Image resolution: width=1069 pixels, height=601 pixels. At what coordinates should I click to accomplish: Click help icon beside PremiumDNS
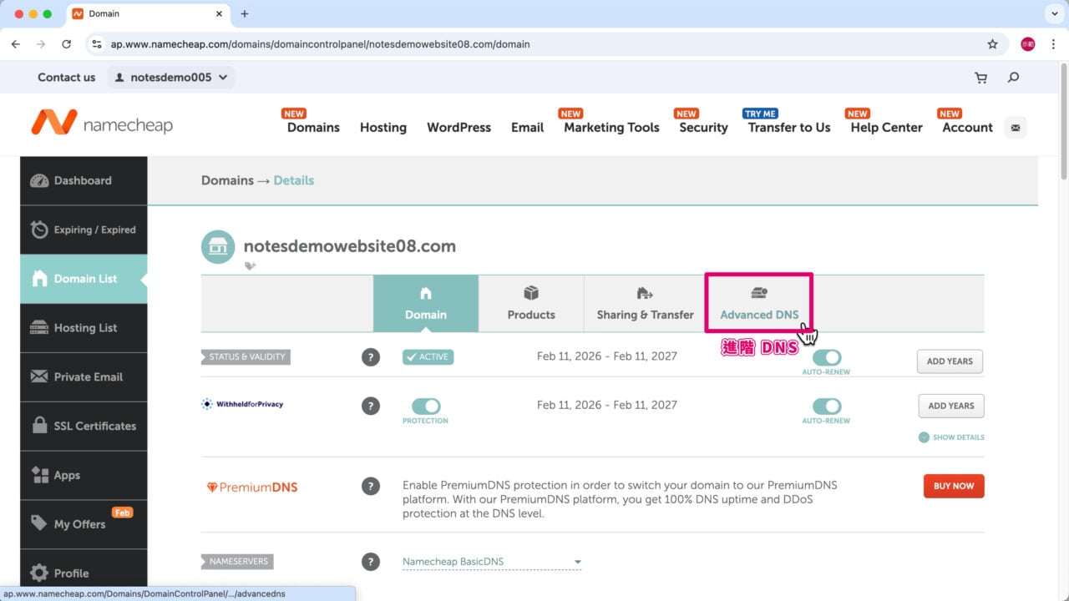click(371, 486)
